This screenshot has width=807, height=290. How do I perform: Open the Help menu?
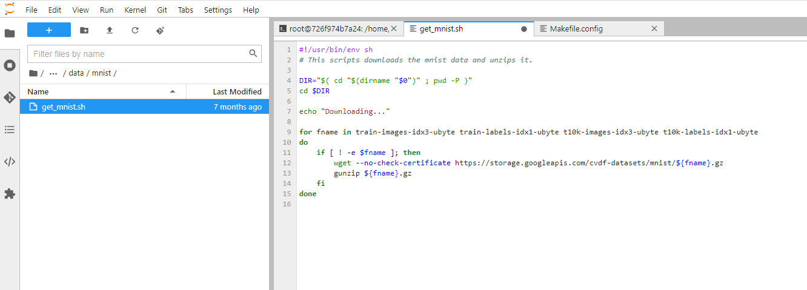pyautogui.click(x=251, y=10)
